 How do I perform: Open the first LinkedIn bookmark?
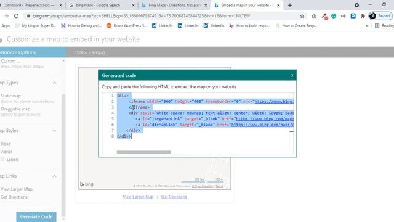[x=162, y=25]
